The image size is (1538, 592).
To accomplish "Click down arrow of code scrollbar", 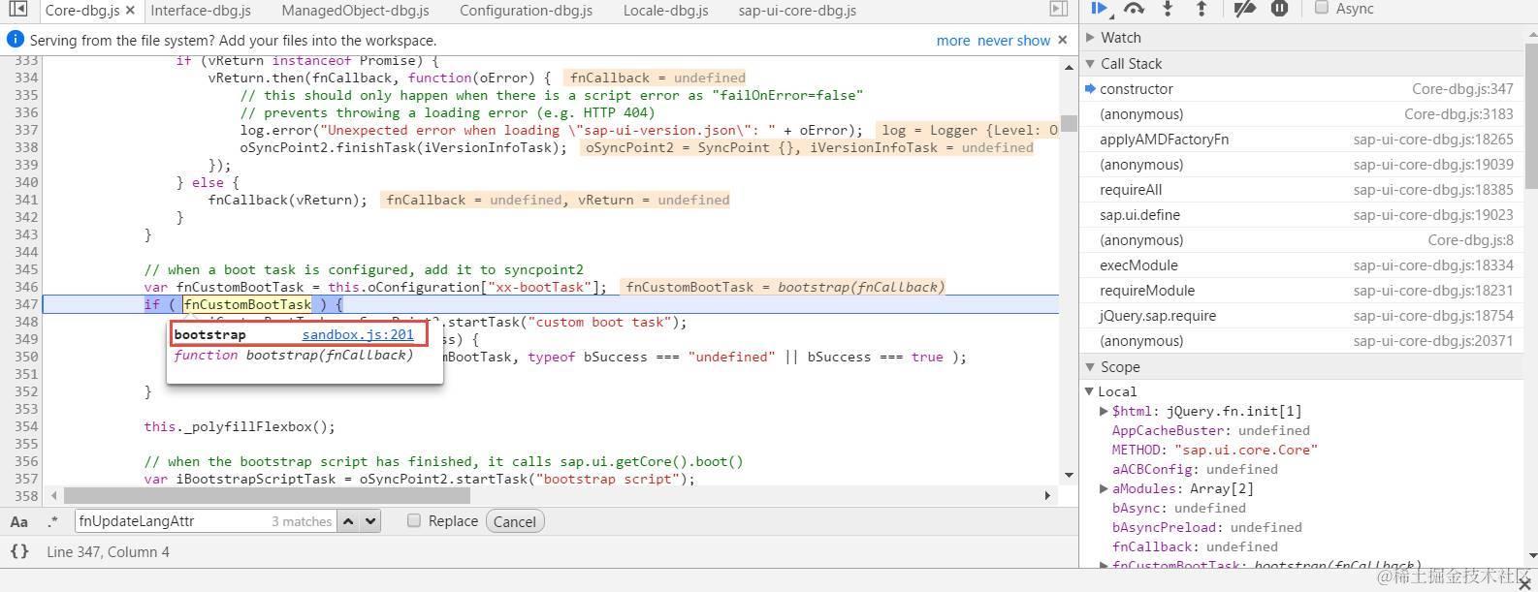I will (x=1069, y=475).
